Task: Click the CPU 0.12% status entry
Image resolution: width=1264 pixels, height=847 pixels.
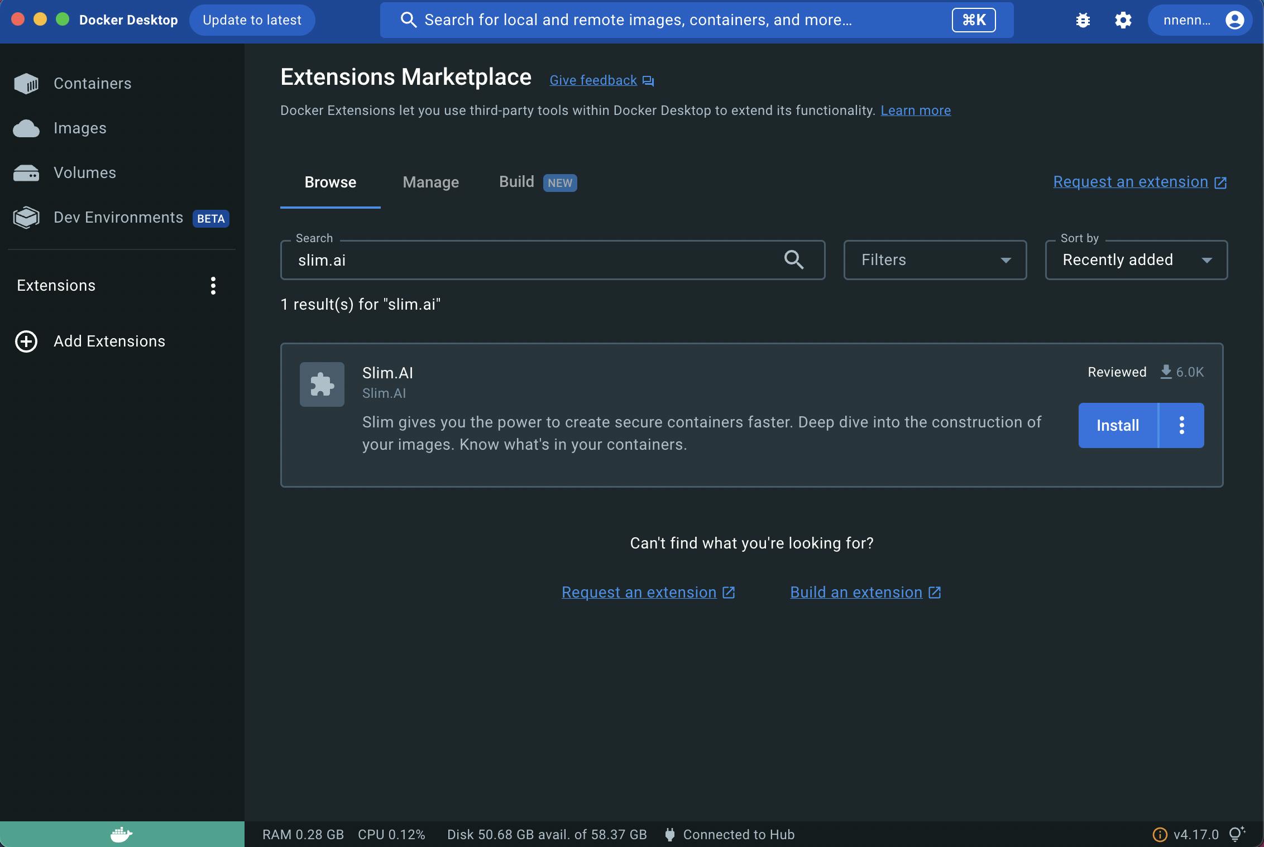Action: tap(391, 835)
